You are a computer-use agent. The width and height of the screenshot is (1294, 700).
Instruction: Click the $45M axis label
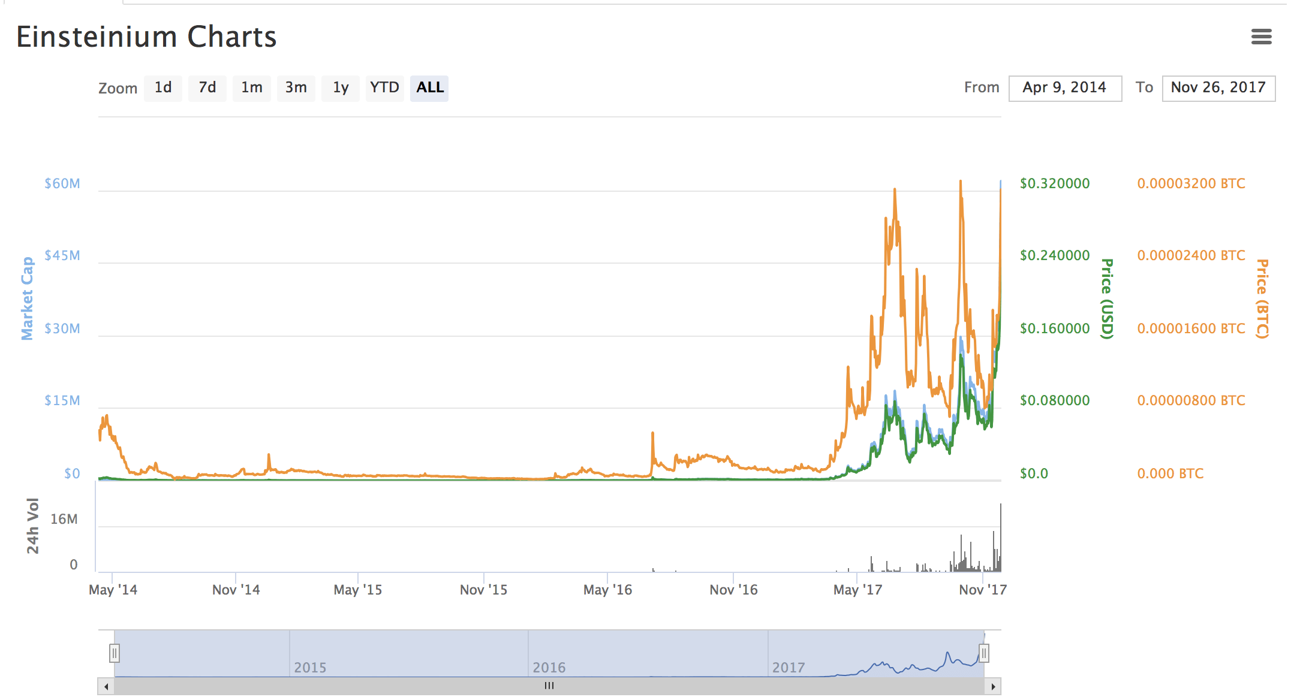point(62,256)
